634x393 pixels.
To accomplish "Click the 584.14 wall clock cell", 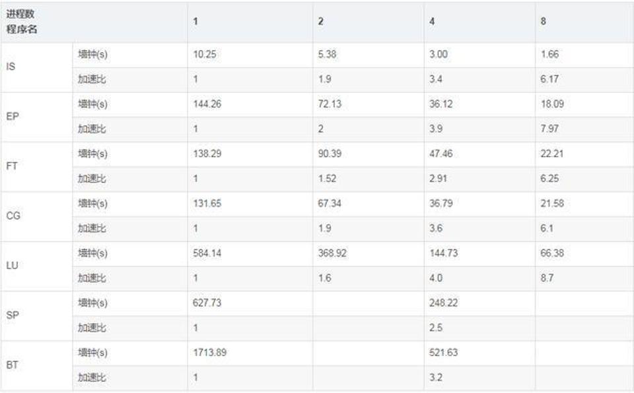I will coord(250,254).
